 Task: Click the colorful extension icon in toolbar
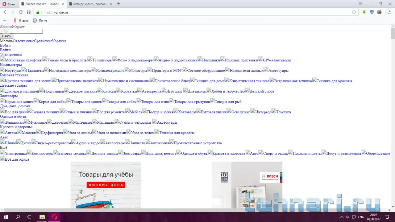(380, 12)
